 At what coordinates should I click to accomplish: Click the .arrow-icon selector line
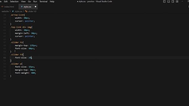[17, 15]
